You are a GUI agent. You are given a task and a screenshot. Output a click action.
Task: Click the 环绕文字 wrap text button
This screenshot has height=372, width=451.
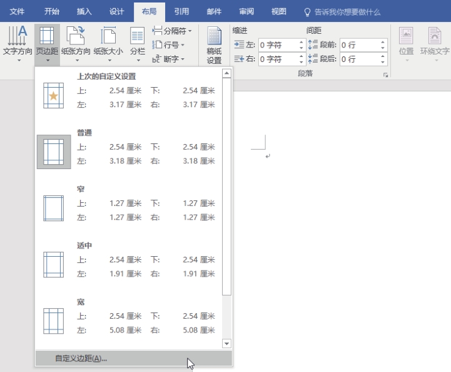tap(435, 44)
